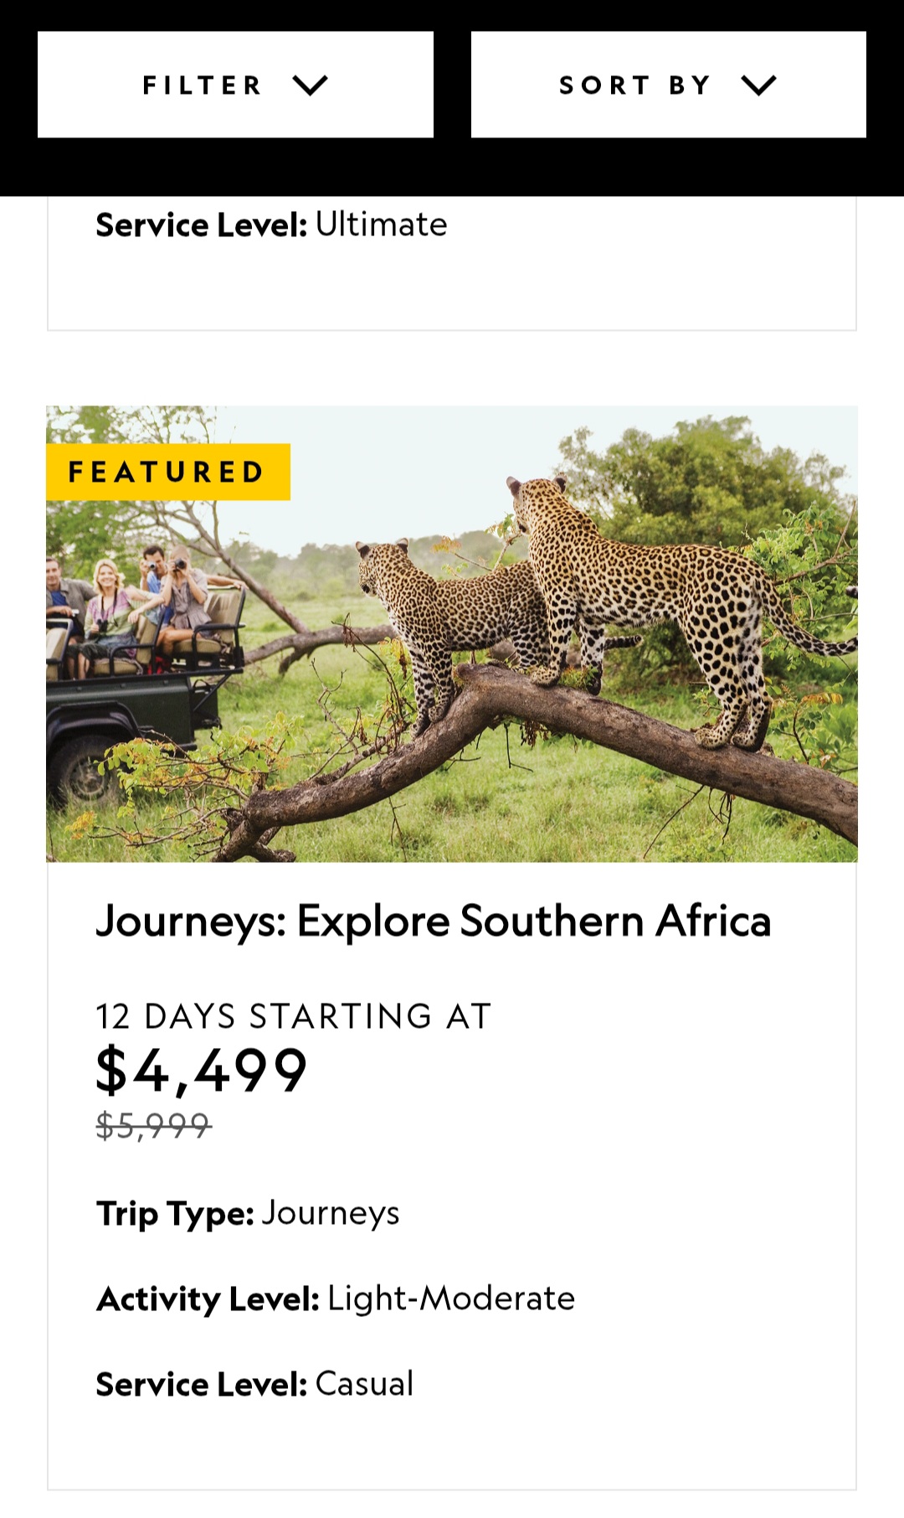The width and height of the screenshot is (904, 1518).
Task: Tap the Trip Type: Journeys line
Action: coord(248,1214)
